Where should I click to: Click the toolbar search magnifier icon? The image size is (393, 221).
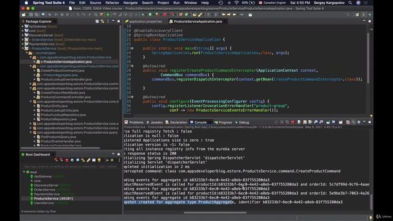point(348,15)
